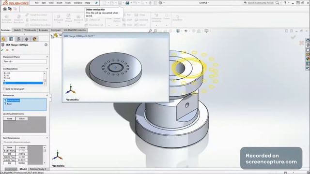This screenshot has height=174, width=310.
Task: Click the pushpin keep-visible icon in PropertyManager
Action: pos(13,50)
